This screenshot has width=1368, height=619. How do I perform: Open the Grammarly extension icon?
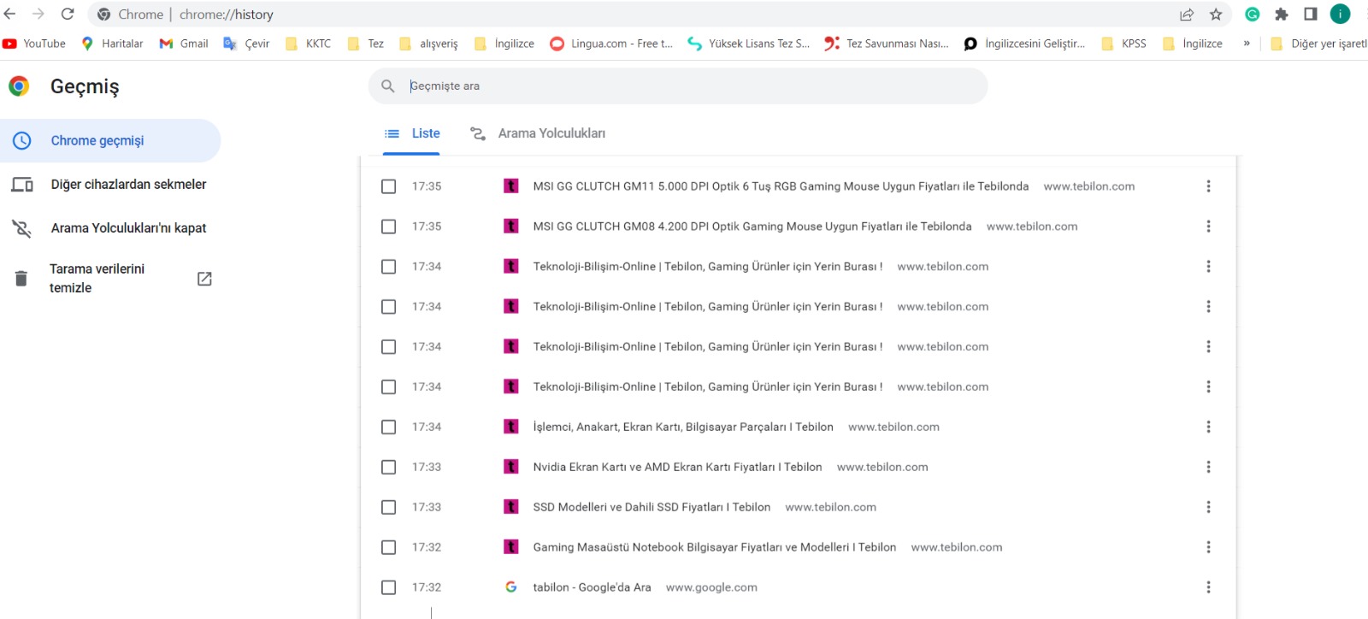(x=1253, y=14)
